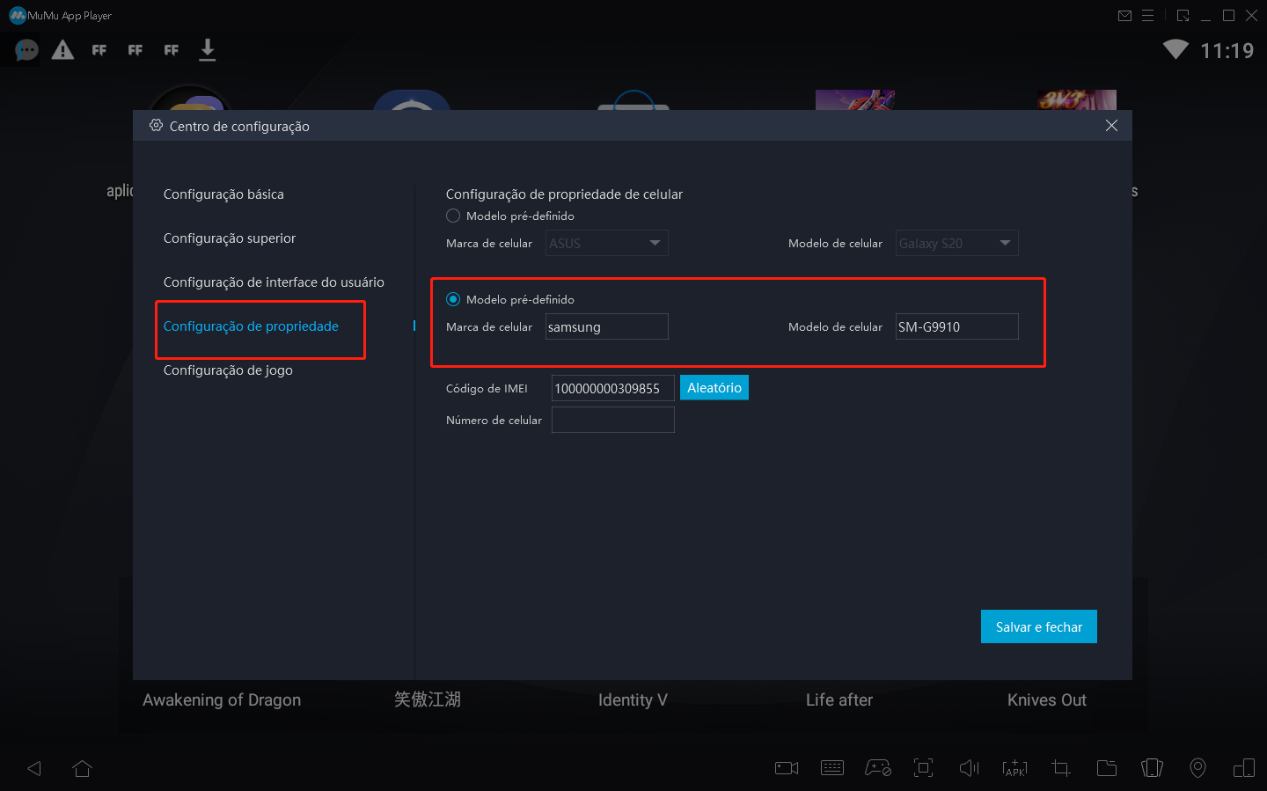The image size is (1267, 791).
Task: Open the screen recording tool
Action: pyautogui.click(x=786, y=767)
